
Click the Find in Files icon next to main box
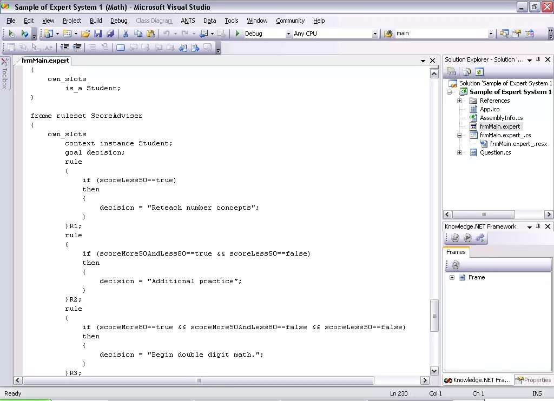tap(388, 34)
